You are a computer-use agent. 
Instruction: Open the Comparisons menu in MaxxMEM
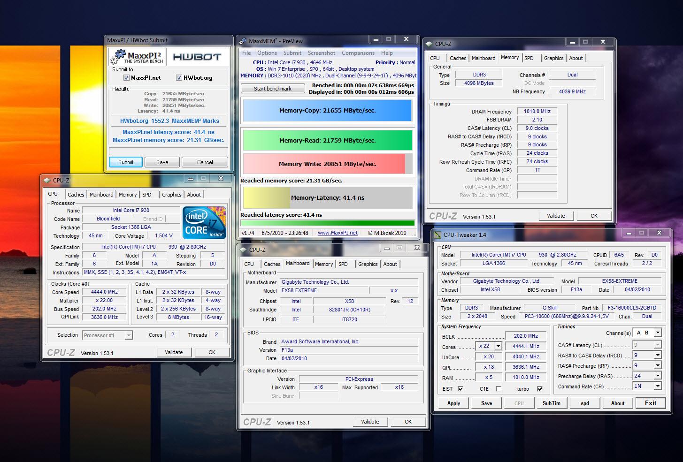(359, 53)
